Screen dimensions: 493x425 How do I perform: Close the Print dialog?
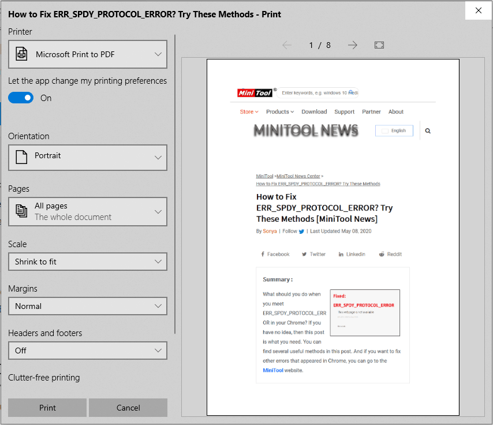[x=479, y=10]
